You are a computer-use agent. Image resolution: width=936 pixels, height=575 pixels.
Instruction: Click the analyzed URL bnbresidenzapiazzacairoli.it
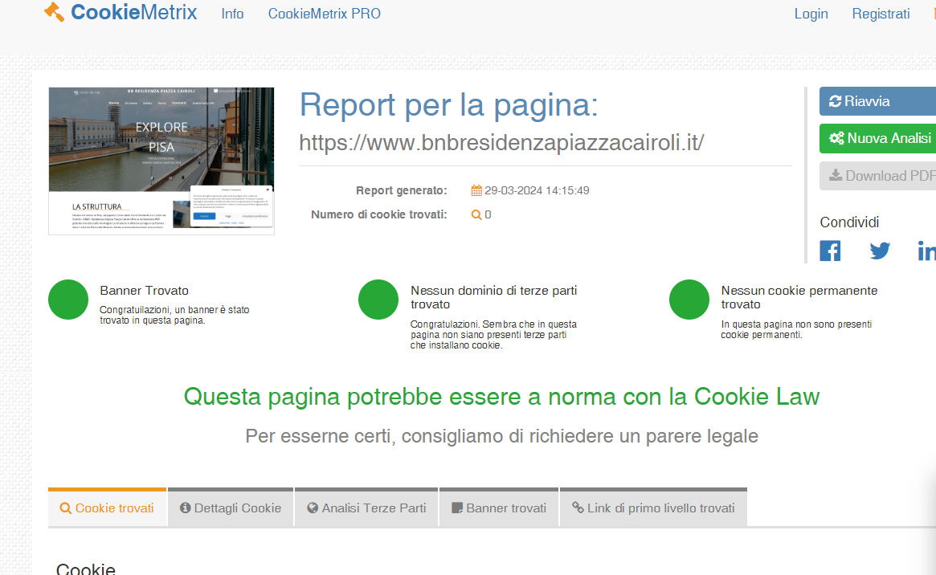(501, 143)
